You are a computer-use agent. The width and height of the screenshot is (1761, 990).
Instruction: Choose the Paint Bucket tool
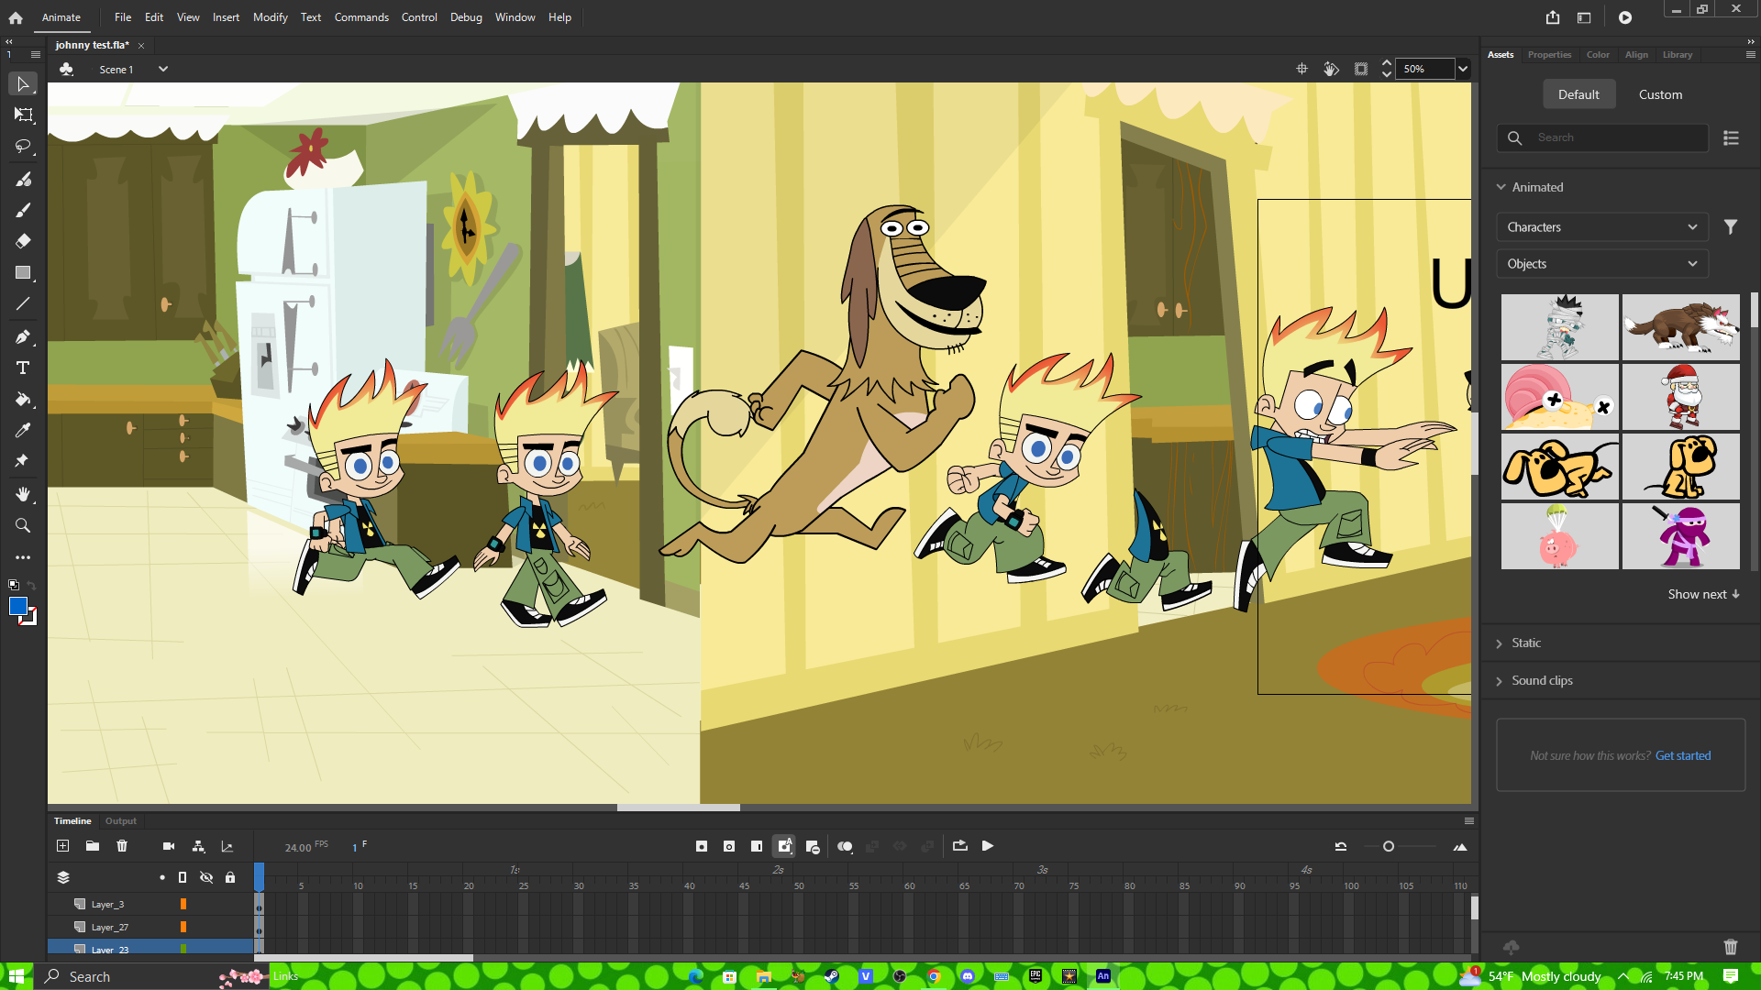[x=23, y=400]
